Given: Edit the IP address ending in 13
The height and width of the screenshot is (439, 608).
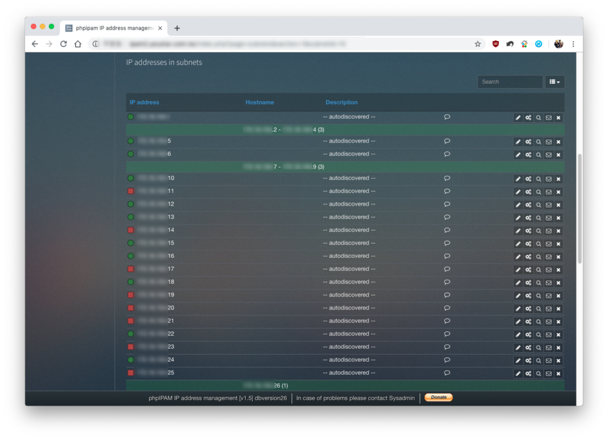Looking at the screenshot, I should [x=518, y=218].
